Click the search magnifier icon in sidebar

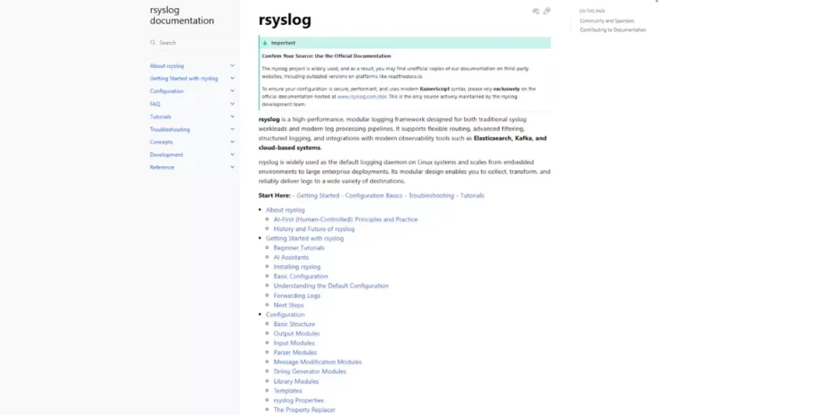click(153, 43)
